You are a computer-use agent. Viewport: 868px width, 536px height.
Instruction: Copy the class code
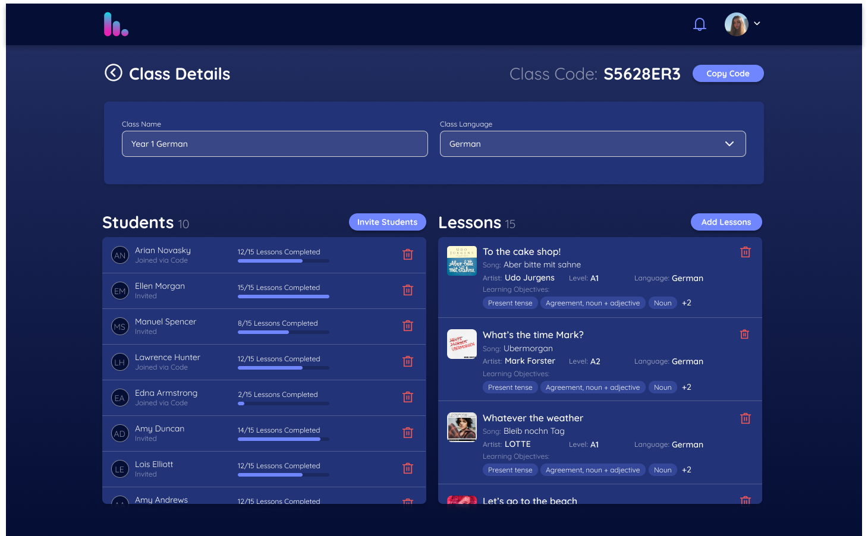(728, 74)
